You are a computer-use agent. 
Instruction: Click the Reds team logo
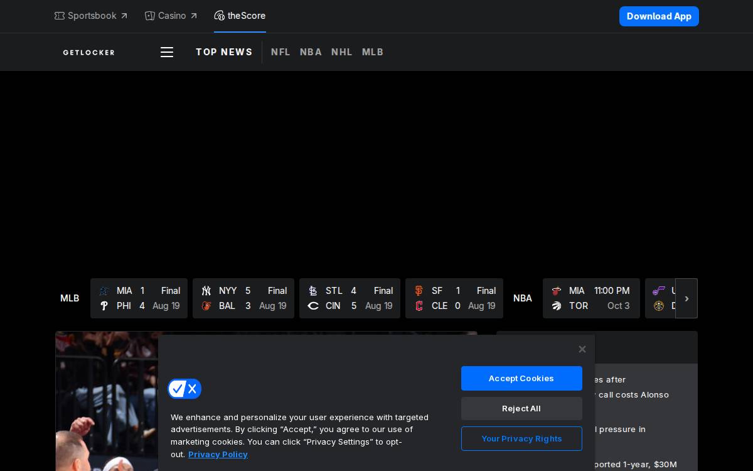point(313,306)
